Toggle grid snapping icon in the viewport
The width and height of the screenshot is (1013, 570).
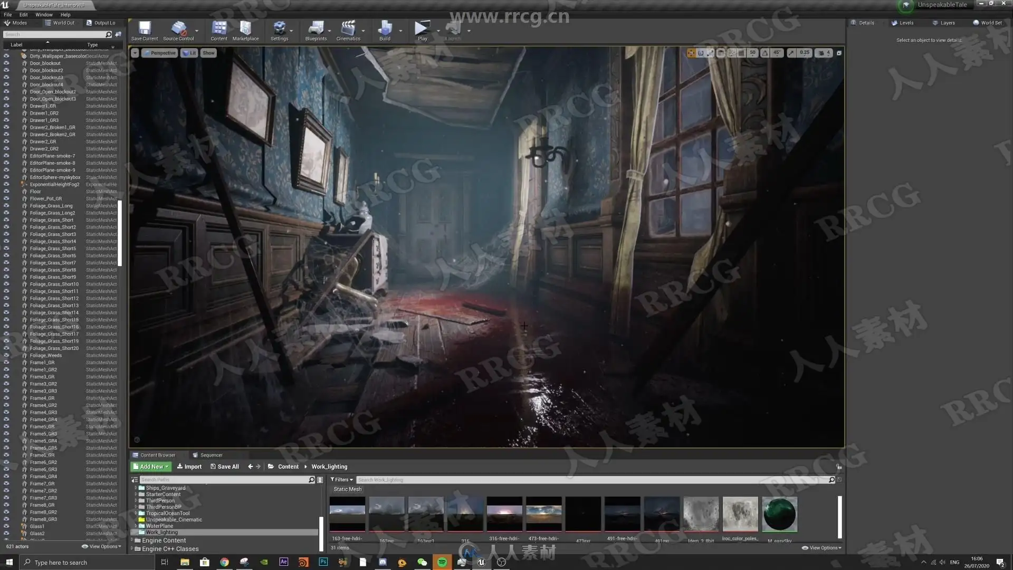pyautogui.click(x=741, y=53)
